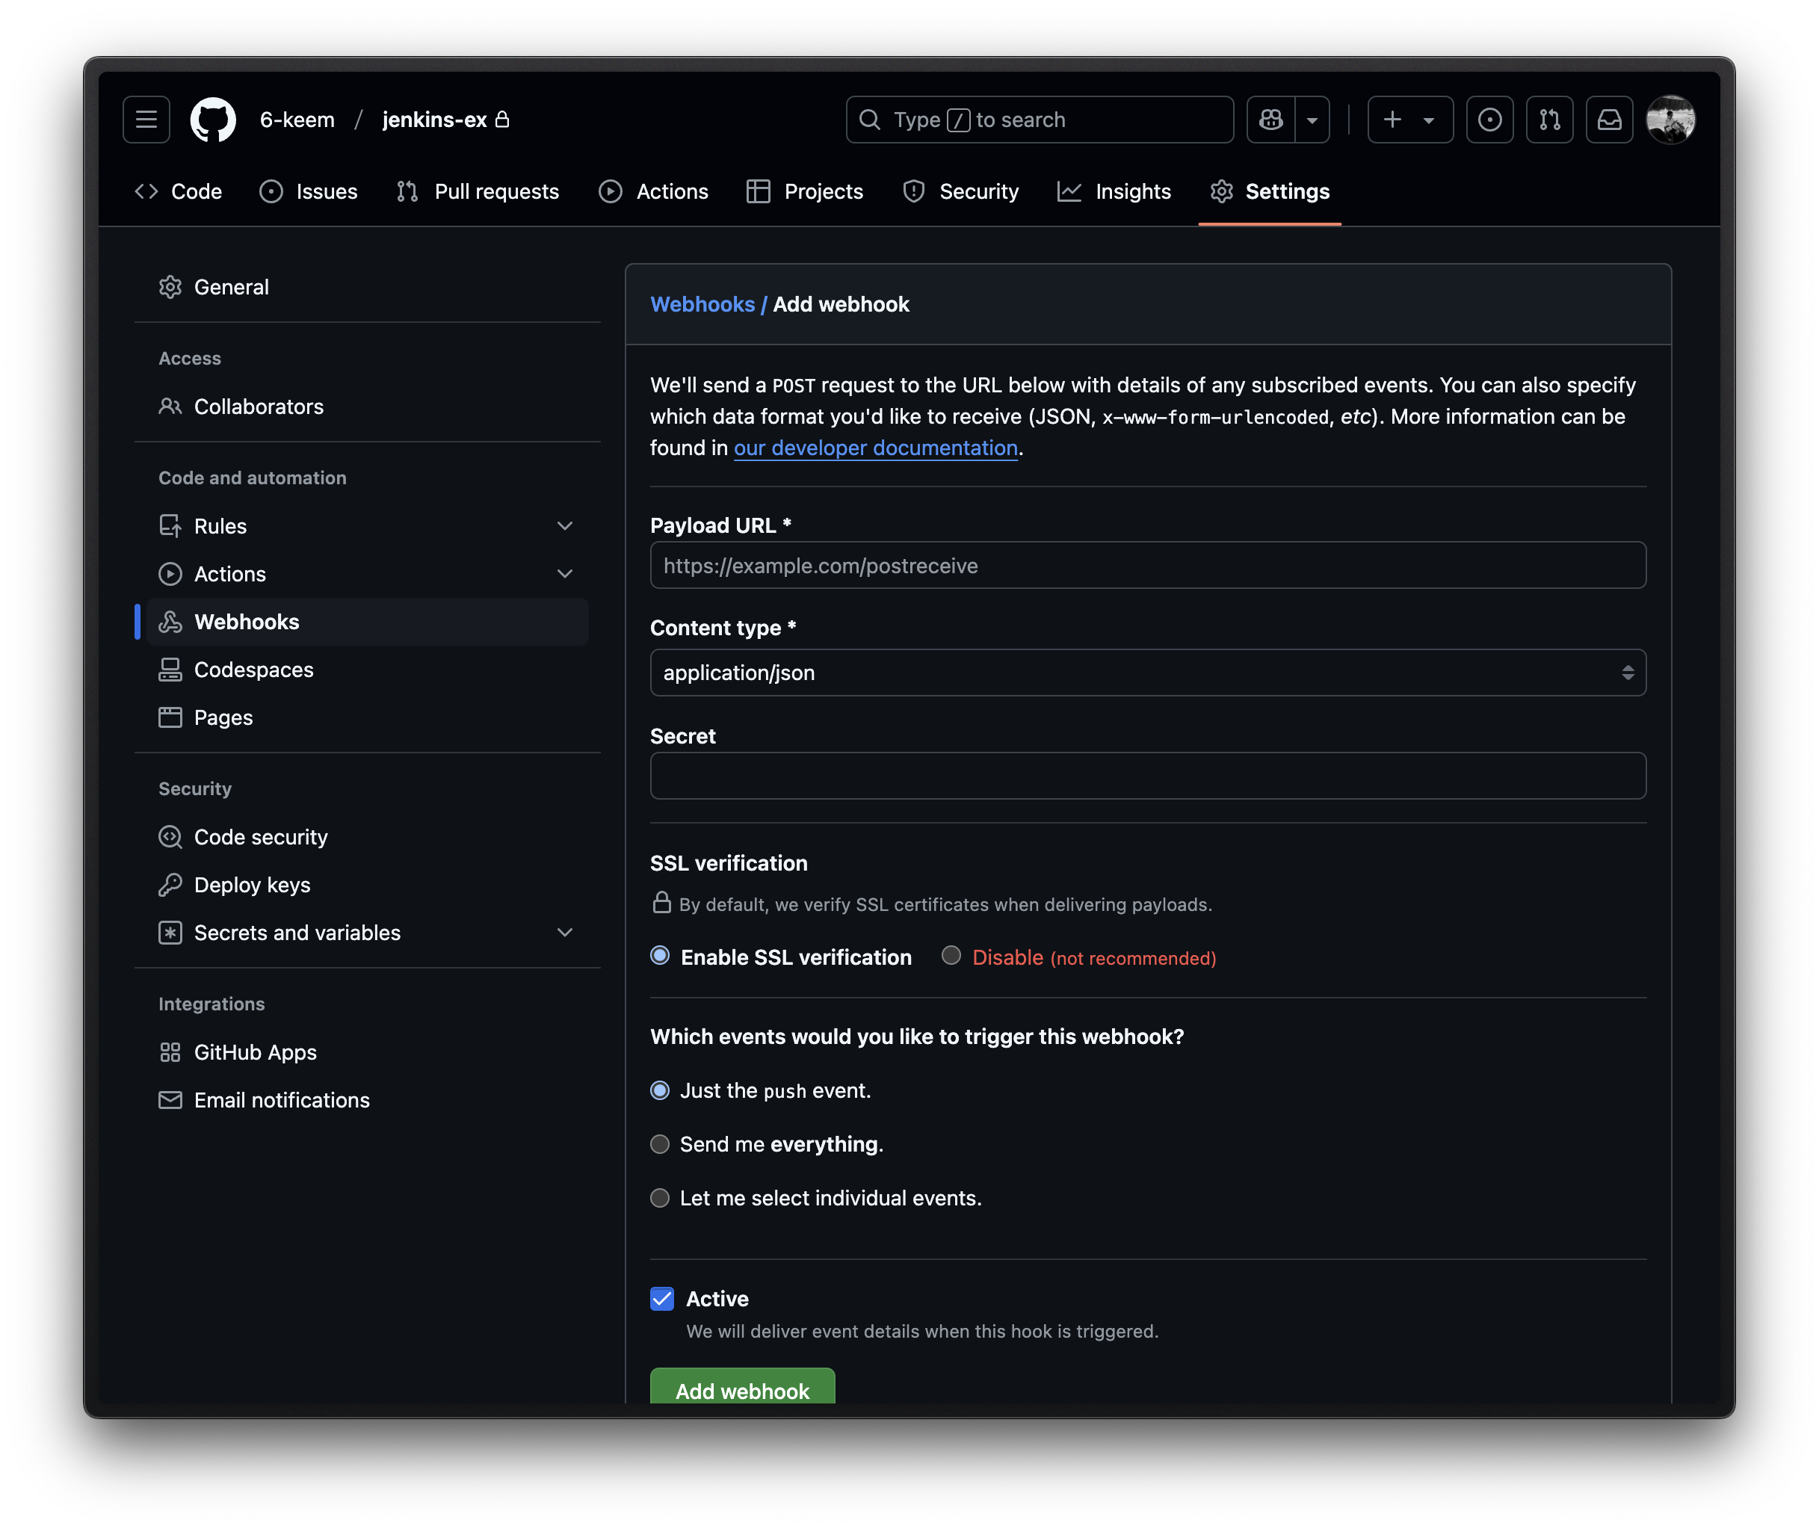Screen dimensions: 1819x1529
Task: Open the create new plus menu
Action: [x=1409, y=120]
